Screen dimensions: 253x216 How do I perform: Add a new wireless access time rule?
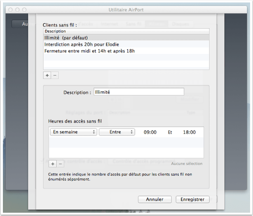click(52, 163)
